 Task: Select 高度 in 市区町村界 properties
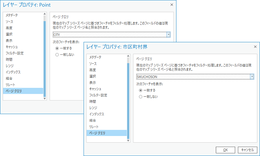pyautogui.click(x=92, y=70)
